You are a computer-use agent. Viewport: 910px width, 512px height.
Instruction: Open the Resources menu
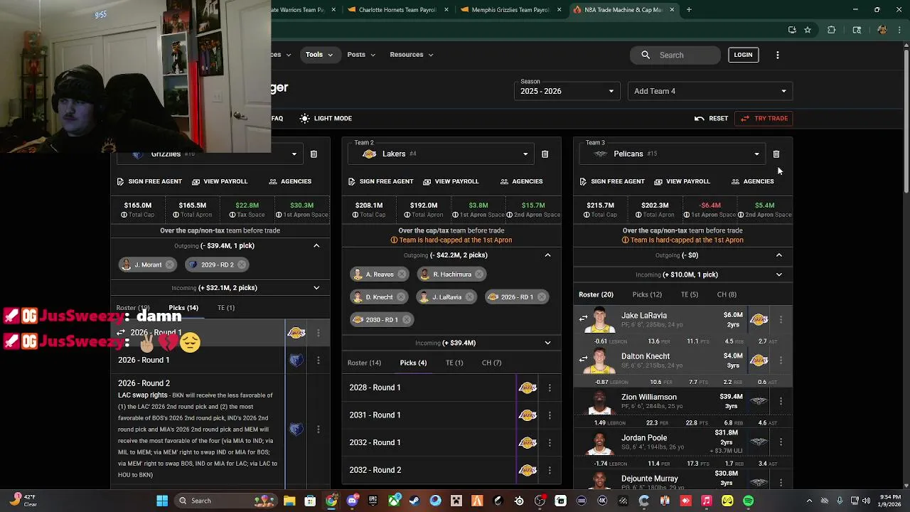click(412, 55)
